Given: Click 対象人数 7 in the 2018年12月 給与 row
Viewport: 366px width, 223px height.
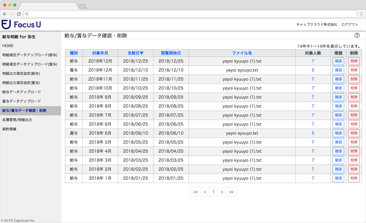Looking at the screenshot, I should 313,61.
